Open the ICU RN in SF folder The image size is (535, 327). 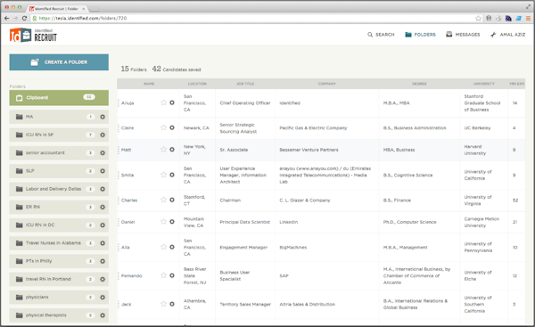59,135
